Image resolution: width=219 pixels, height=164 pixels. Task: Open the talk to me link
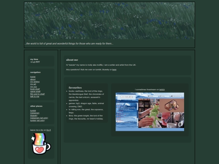click(35, 96)
